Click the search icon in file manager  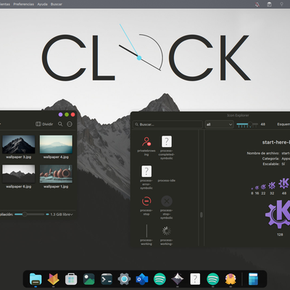click(60, 124)
